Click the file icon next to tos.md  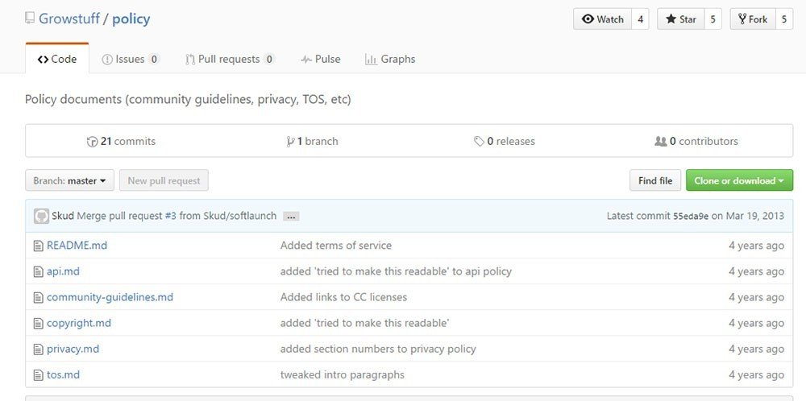tap(38, 374)
